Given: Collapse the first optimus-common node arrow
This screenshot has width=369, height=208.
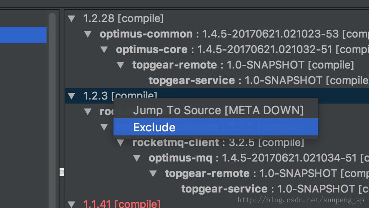Looking at the screenshot, I should (88, 34).
